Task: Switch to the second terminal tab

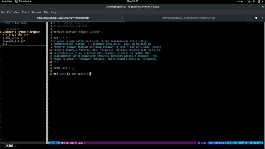Action: pyautogui.click(x=188, y=18)
